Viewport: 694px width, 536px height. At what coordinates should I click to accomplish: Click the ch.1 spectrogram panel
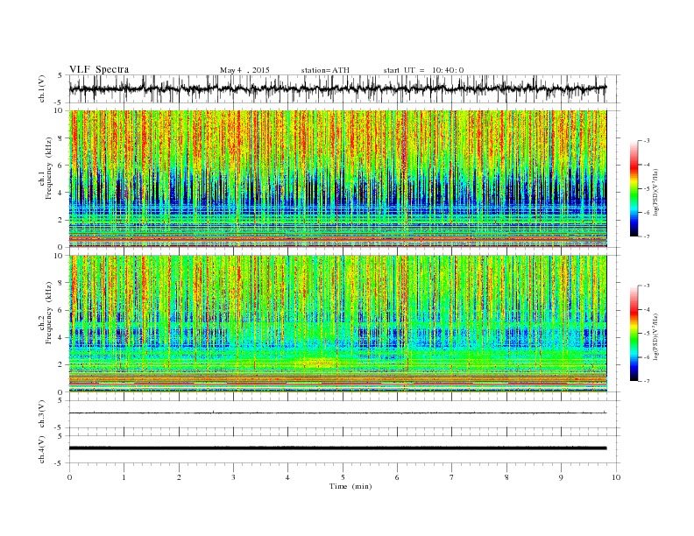coord(337,179)
